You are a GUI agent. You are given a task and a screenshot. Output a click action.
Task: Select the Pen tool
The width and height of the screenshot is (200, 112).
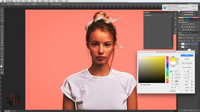tap(2, 49)
